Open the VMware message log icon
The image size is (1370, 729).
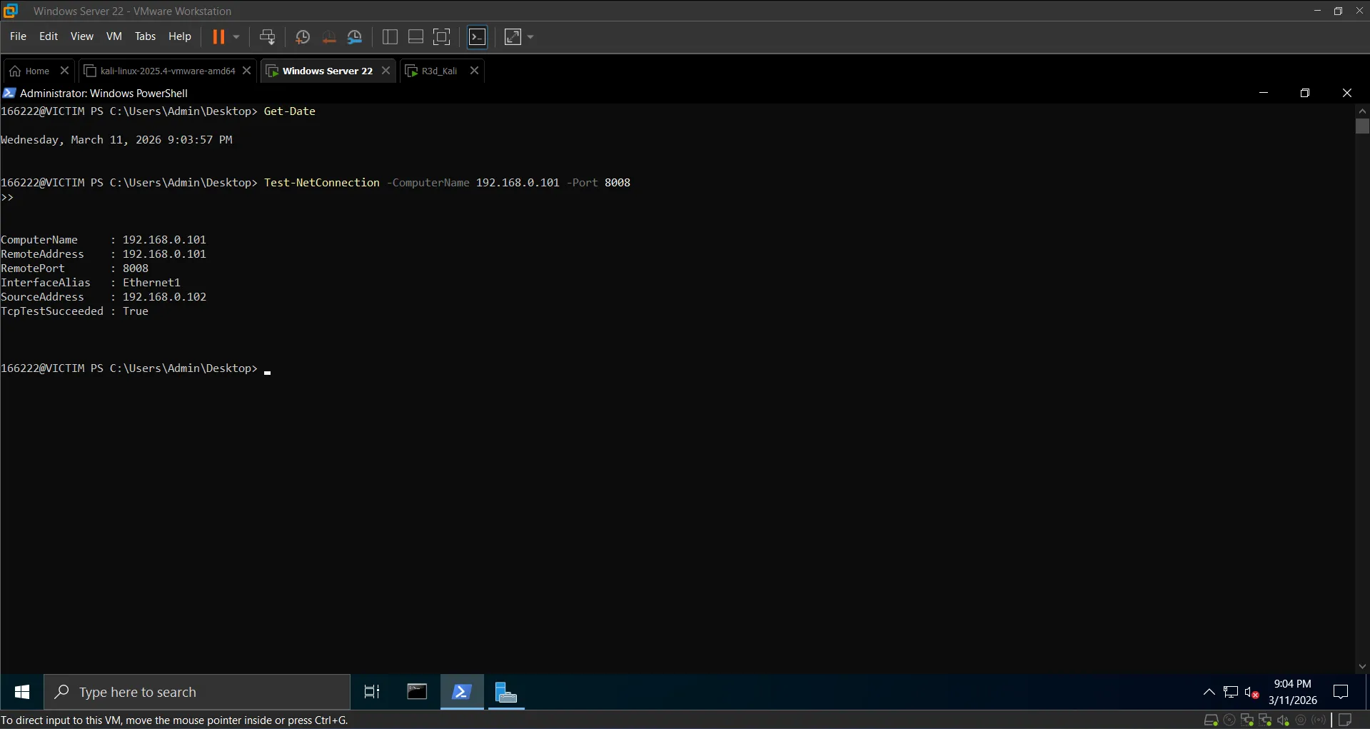click(1345, 720)
